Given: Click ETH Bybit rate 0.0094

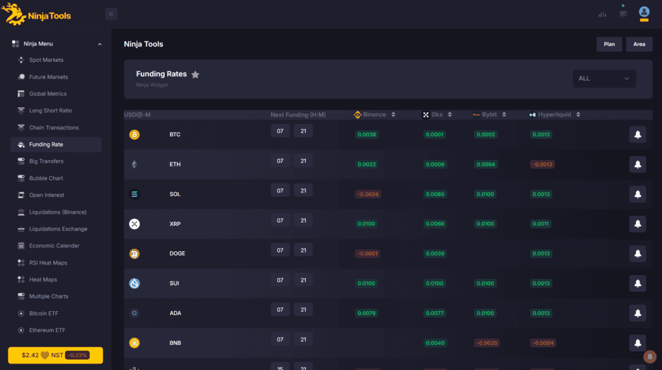Looking at the screenshot, I should (486, 165).
